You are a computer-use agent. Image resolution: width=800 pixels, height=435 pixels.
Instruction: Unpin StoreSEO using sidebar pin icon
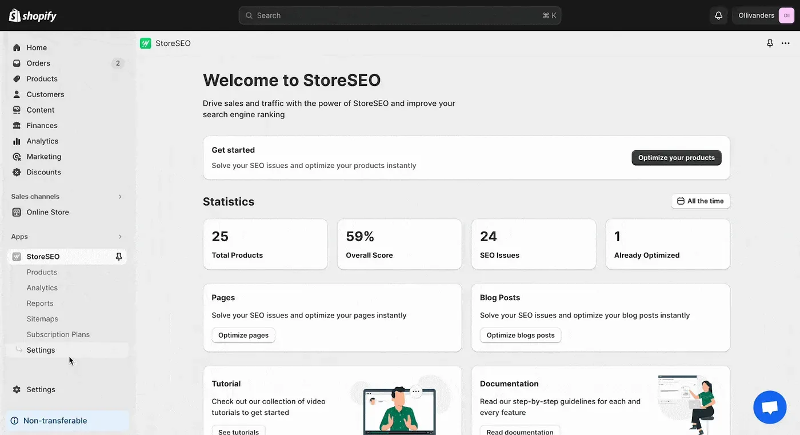click(x=119, y=257)
